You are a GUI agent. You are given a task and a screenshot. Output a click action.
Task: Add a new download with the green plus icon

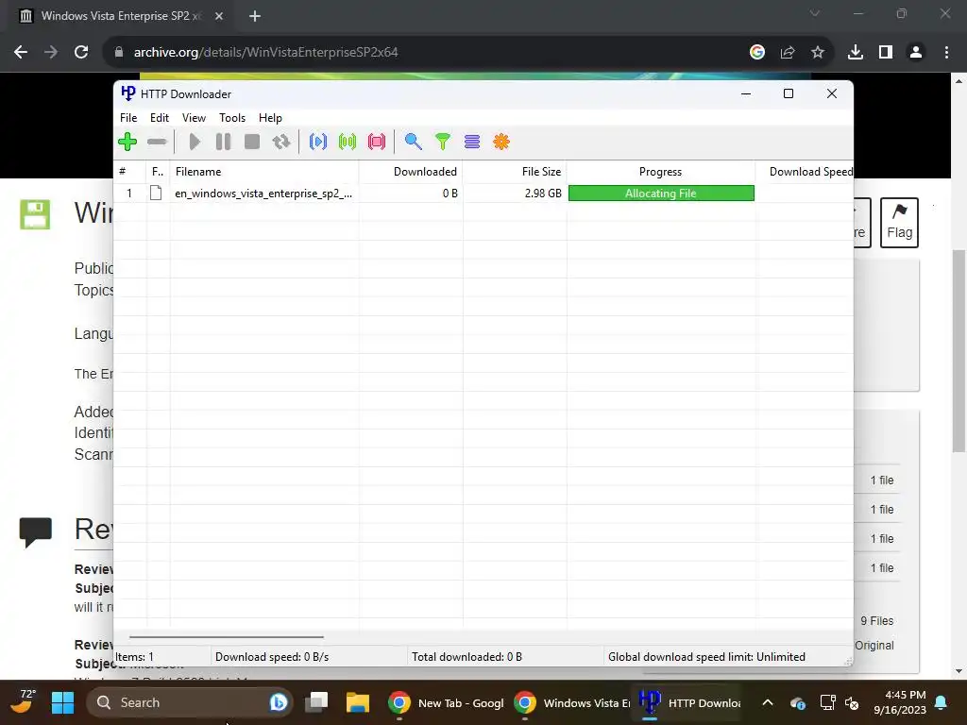(x=127, y=142)
